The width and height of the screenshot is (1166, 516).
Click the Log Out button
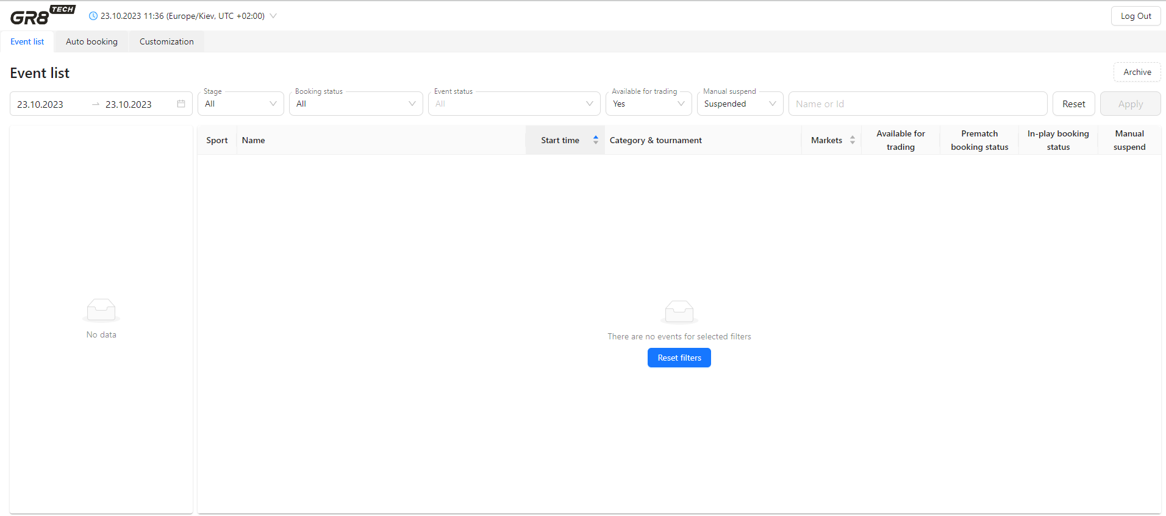[1136, 16]
